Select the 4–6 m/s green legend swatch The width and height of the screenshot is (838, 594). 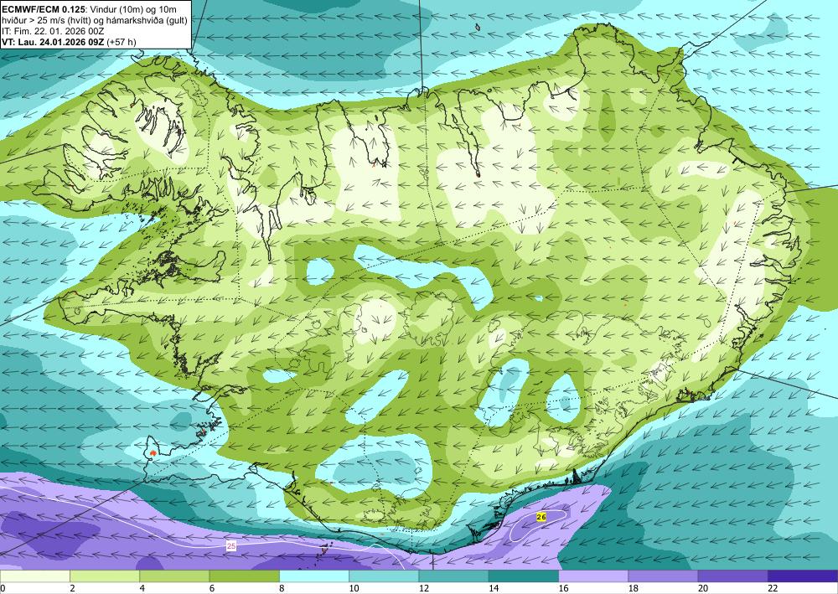(174, 576)
